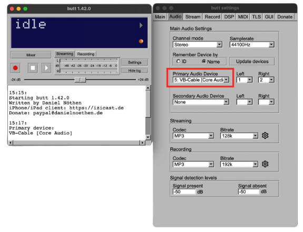This screenshot has width=303, height=232.
Task: Open recording codec settings gear icon
Action: [x=265, y=164]
